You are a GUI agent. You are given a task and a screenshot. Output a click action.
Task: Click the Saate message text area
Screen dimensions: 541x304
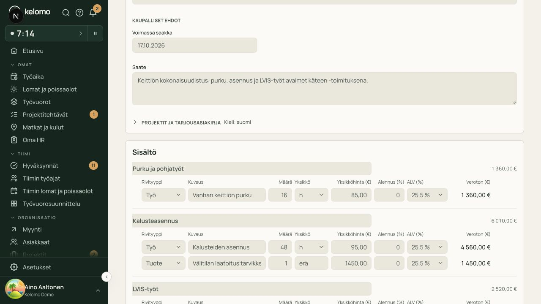pyautogui.click(x=325, y=89)
